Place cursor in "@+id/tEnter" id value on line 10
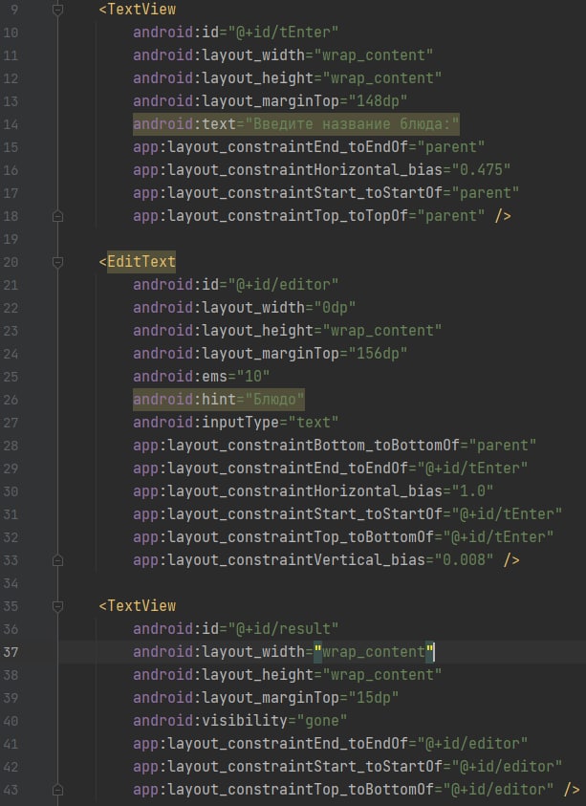 click(x=283, y=33)
